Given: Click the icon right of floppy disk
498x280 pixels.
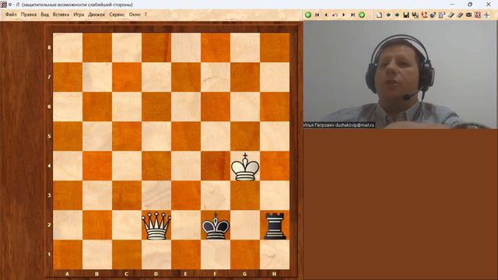Looking at the screenshot, I should coord(415,15).
